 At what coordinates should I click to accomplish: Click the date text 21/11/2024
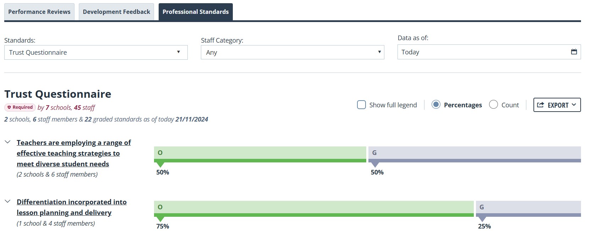pyautogui.click(x=192, y=119)
